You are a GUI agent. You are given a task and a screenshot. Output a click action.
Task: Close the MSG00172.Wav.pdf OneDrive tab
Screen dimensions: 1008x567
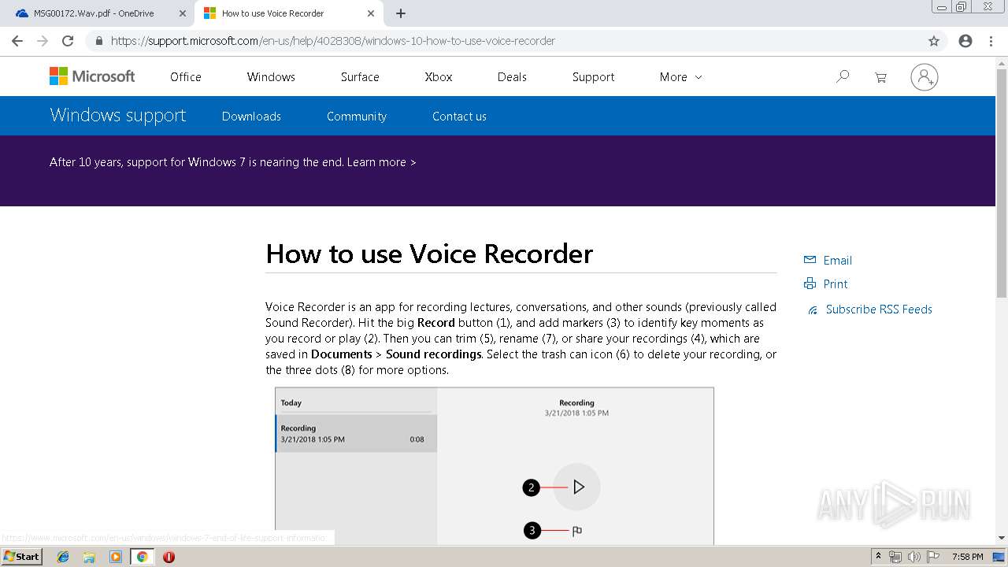coord(183,13)
